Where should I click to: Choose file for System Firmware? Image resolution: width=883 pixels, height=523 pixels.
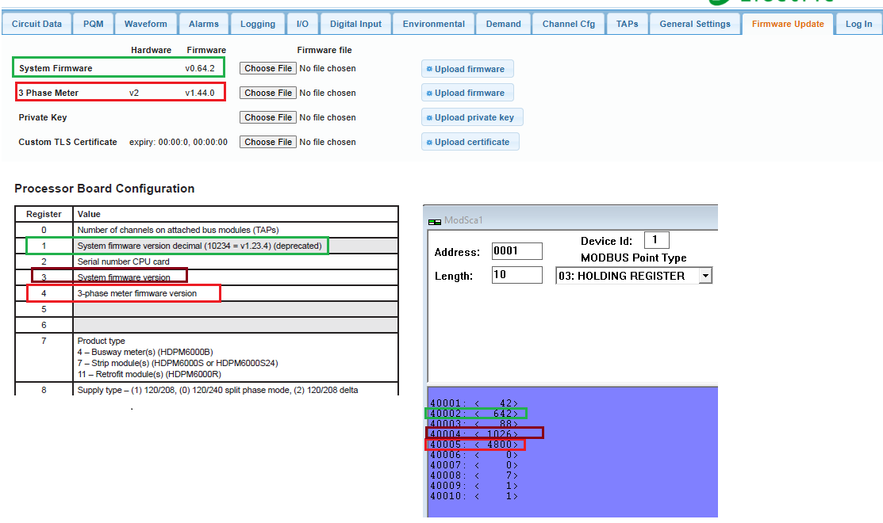pyautogui.click(x=268, y=68)
